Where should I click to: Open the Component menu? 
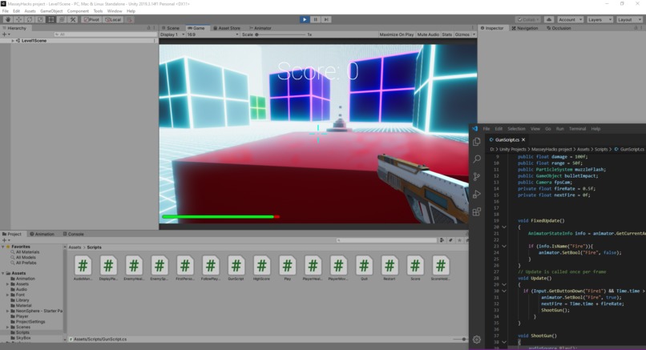tap(78, 11)
